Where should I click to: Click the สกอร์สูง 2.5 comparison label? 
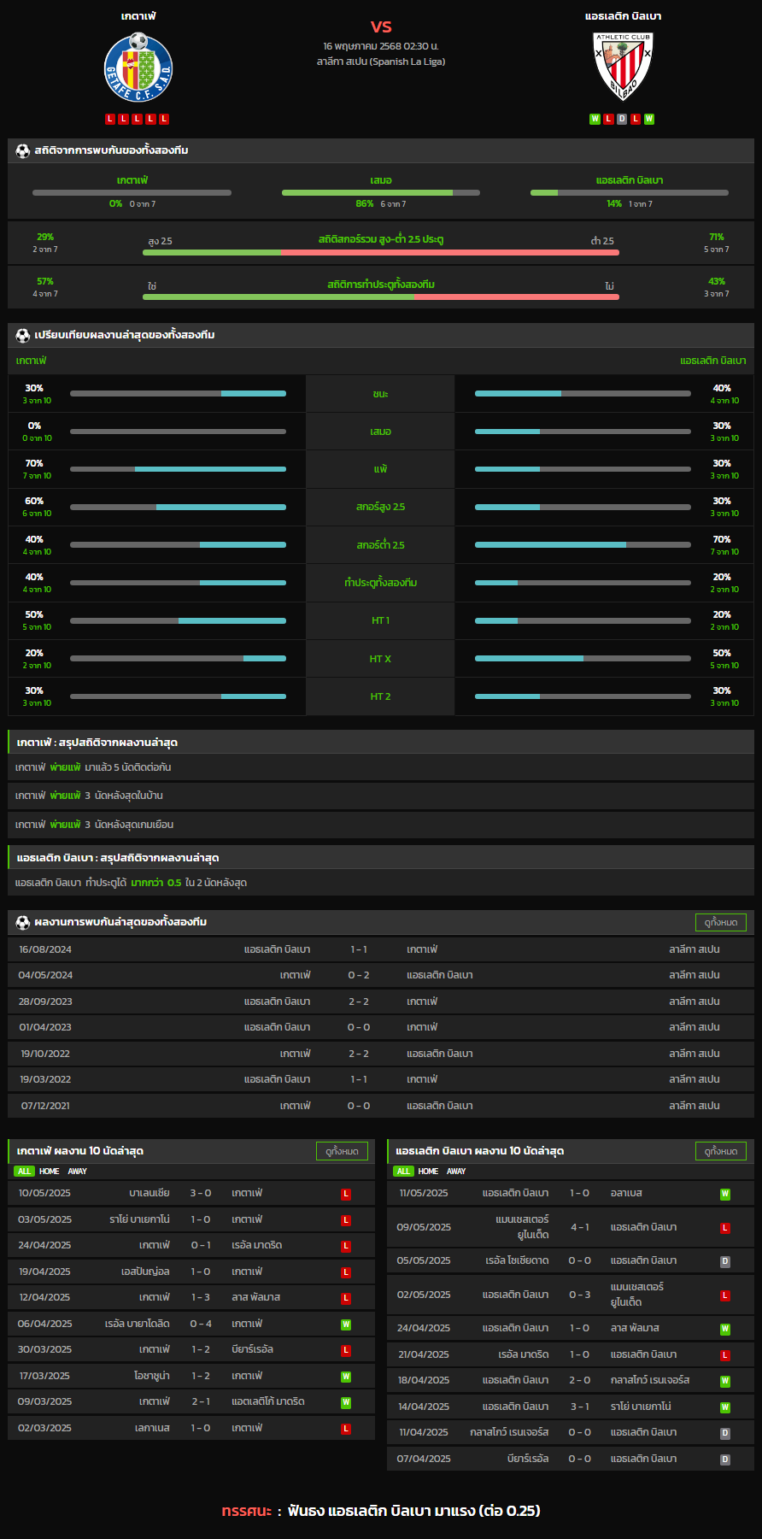click(381, 507)
